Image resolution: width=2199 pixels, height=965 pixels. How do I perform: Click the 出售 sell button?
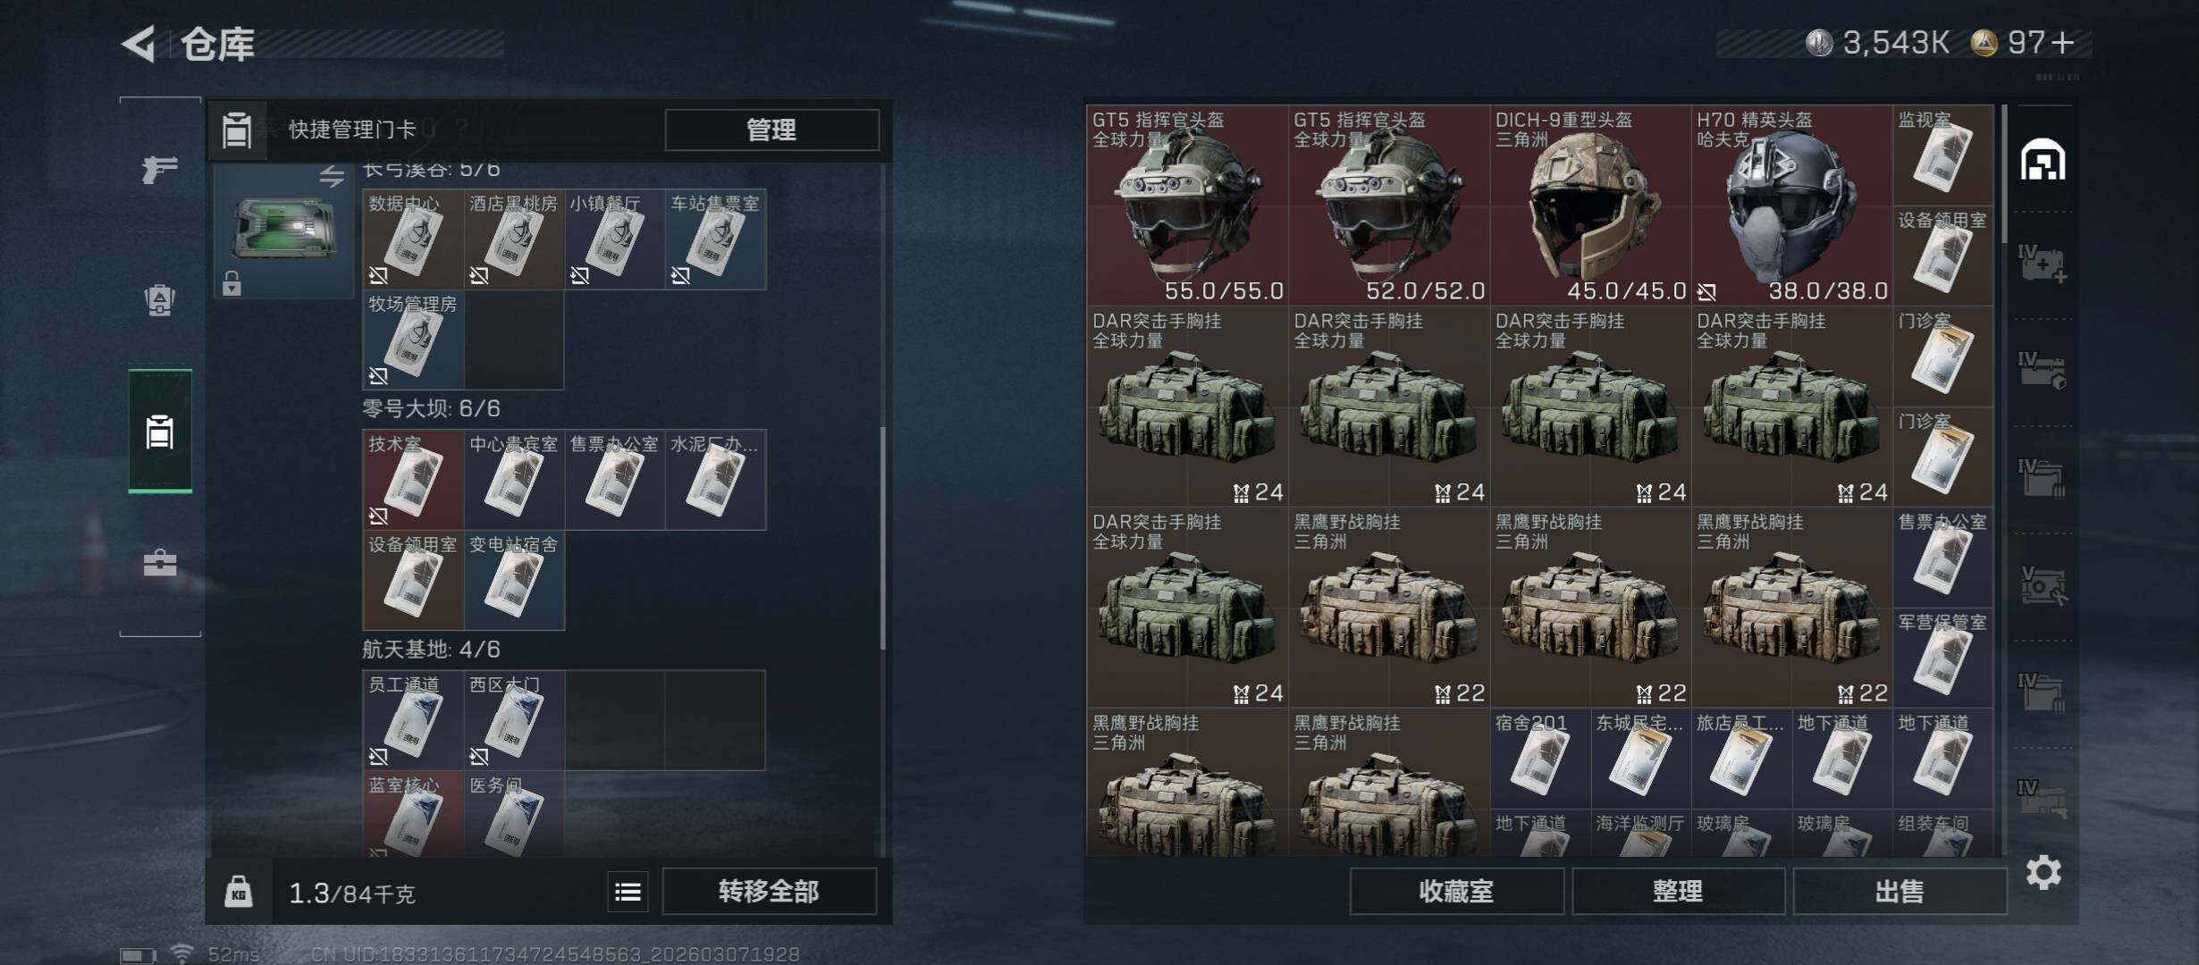[x=1900, y=892]
